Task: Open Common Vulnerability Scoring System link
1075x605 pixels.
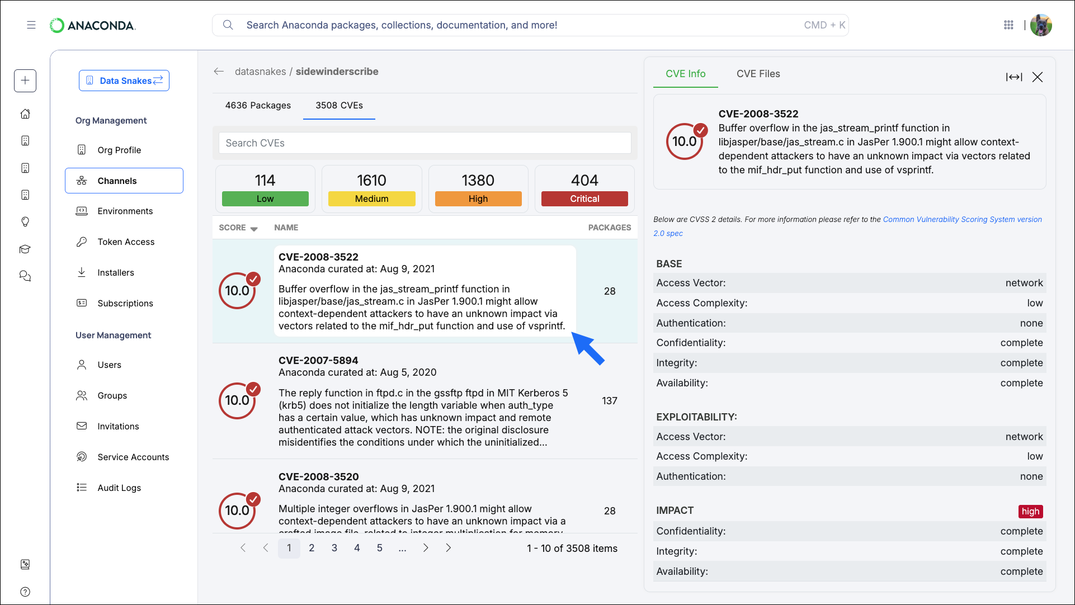Action: pyautogui.click(x=962, y=219)
